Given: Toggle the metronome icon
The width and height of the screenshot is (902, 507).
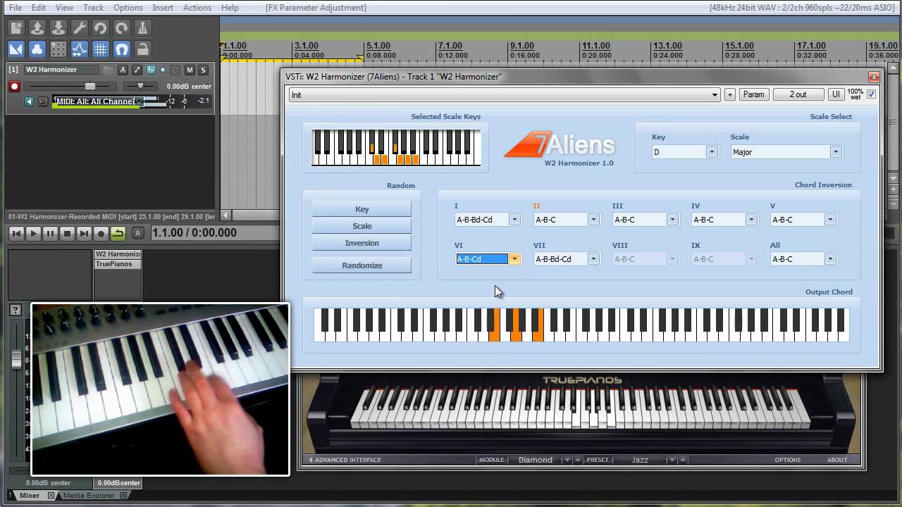Looking at the screenshot, I should click(x=143, y=28).
